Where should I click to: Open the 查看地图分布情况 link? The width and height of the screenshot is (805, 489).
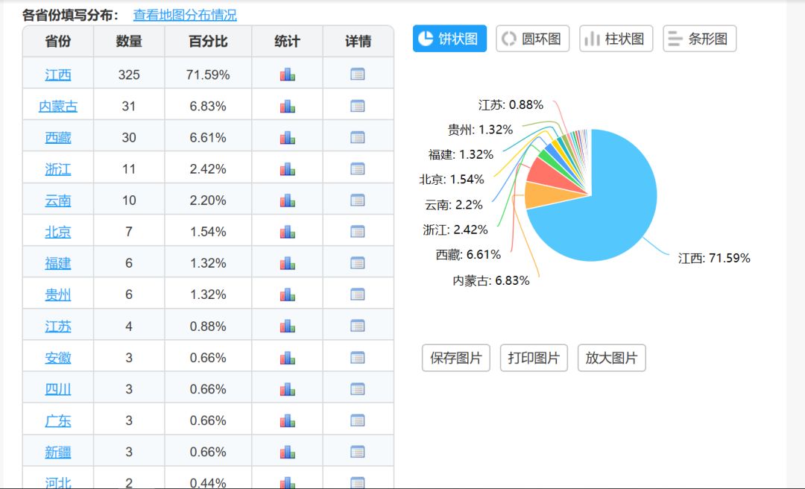pyautogui.click(x=185, y=15)
